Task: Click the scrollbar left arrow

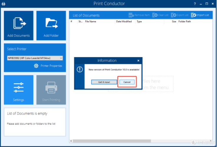Action: 71,141
